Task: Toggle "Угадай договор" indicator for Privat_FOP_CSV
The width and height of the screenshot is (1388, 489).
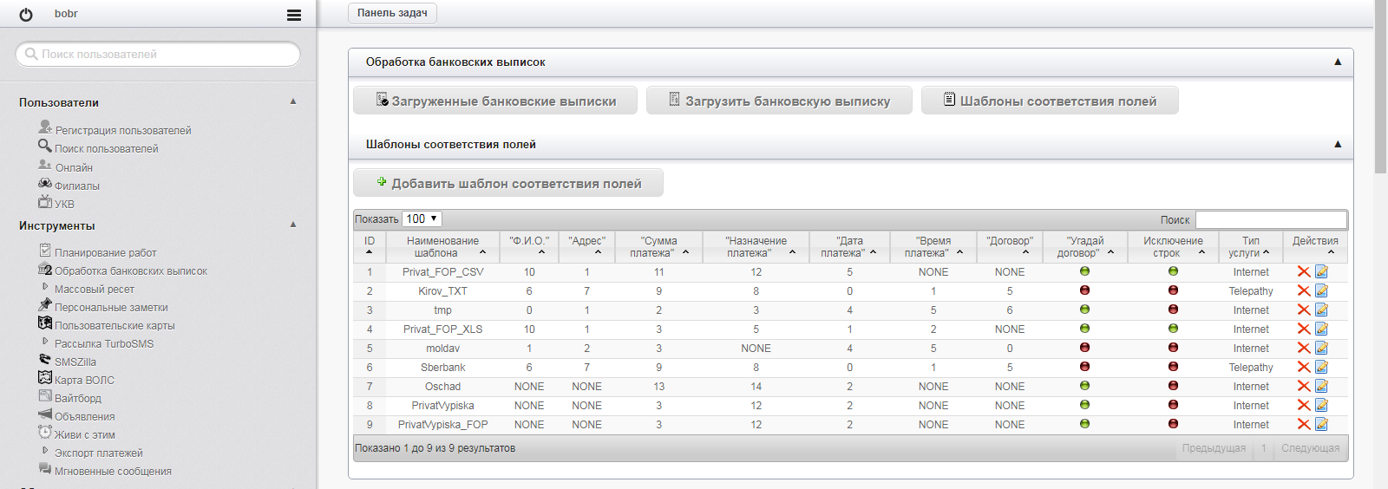Action: pyautogui.click(x=1084, y=271)
